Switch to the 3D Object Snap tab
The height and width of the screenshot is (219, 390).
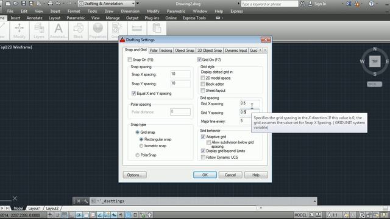(x=210, y=50)
